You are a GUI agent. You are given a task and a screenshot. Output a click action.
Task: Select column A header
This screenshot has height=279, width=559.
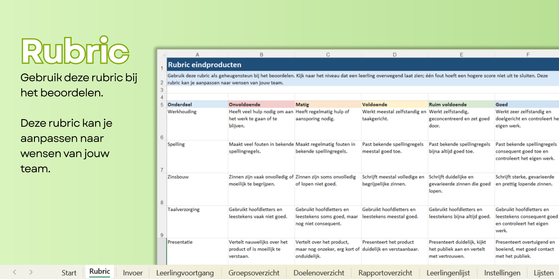point(197,54)
